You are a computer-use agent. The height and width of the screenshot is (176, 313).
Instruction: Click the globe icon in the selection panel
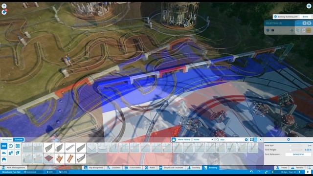268,30
